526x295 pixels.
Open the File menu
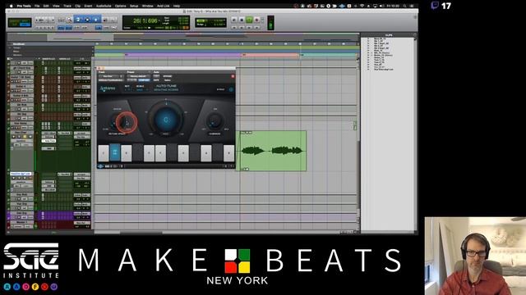click(x=37, y=6)
